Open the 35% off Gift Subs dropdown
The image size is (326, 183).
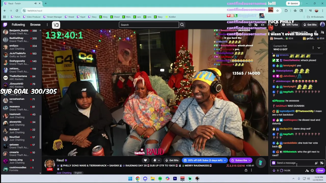click(x=205, y=160)
